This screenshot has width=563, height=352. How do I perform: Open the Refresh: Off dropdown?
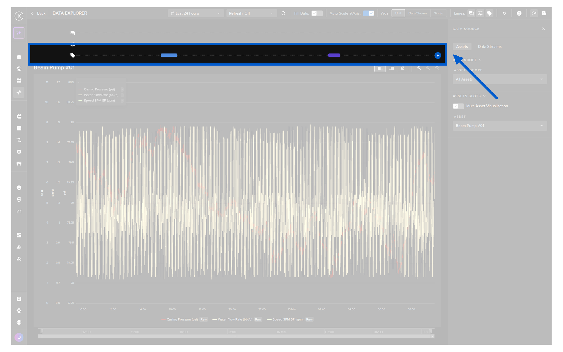(251, 13)
